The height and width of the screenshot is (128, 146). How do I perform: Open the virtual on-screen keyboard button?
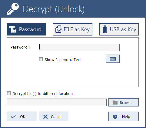click(113, 59)
